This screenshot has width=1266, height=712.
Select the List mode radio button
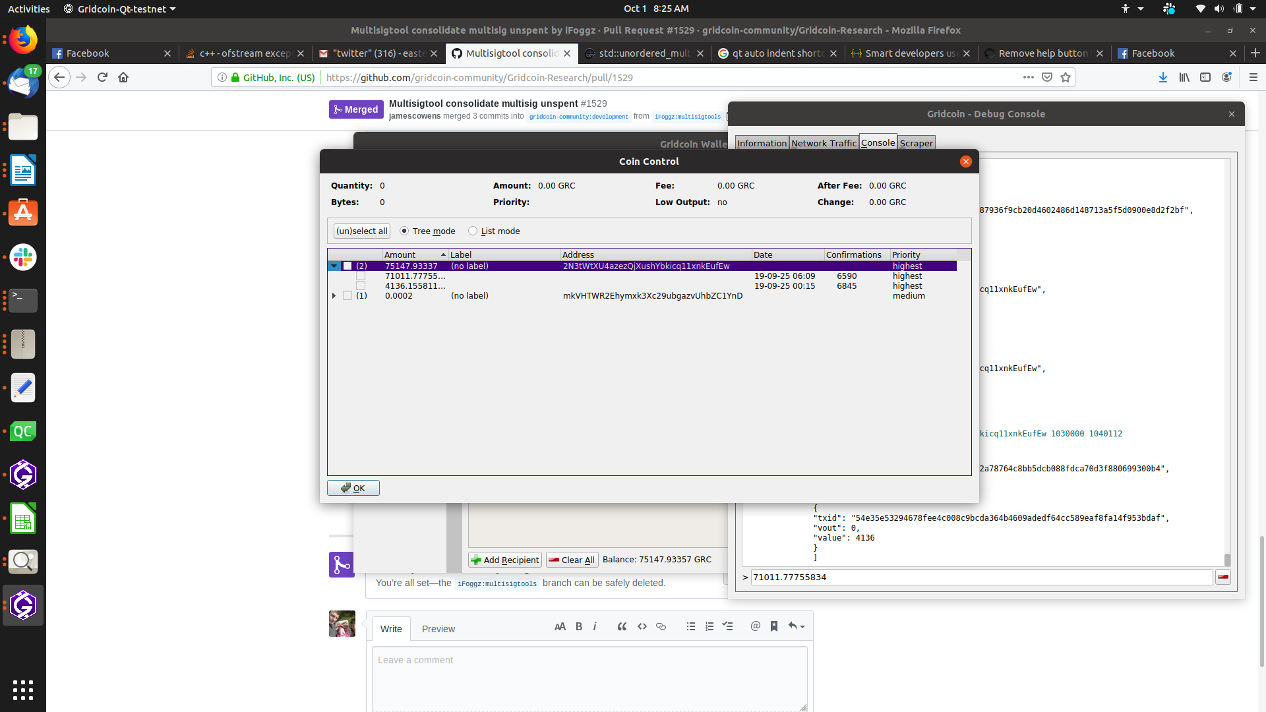[x=473, y=231]
